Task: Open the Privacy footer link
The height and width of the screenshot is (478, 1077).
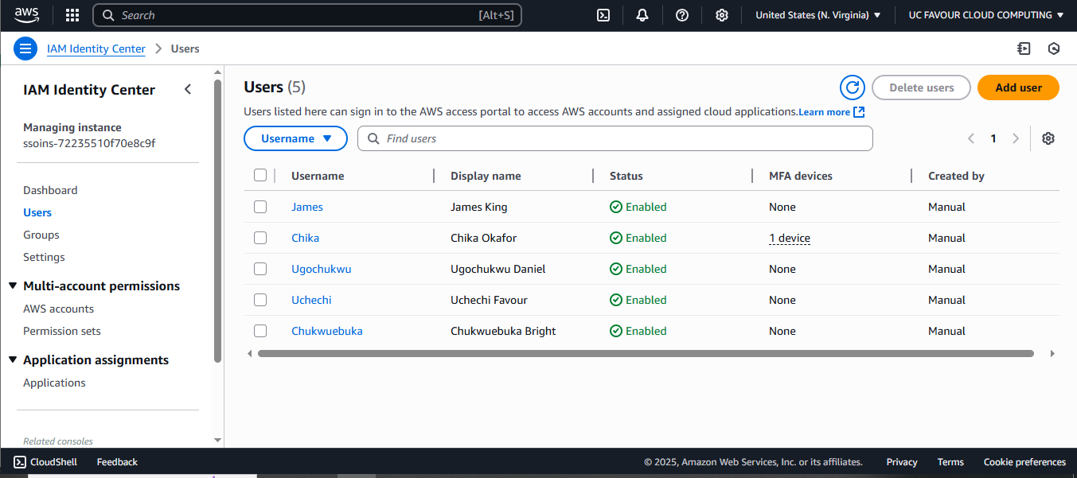Action: [x=902, y=462]
